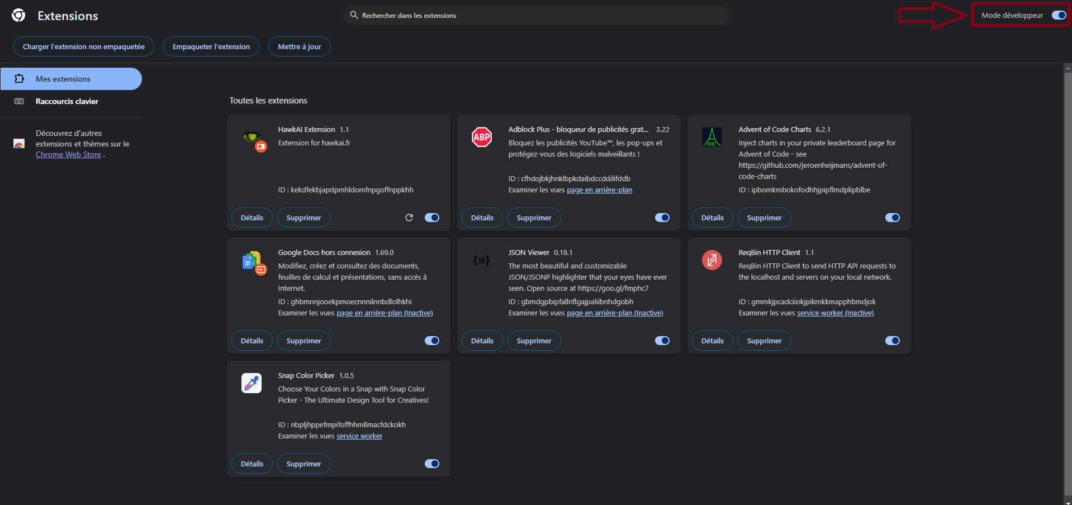This screenshot has height=505, width=1072.
Task: Reload the HawkAI Extension
Action: pyautogui.click(x=409, y=218)
